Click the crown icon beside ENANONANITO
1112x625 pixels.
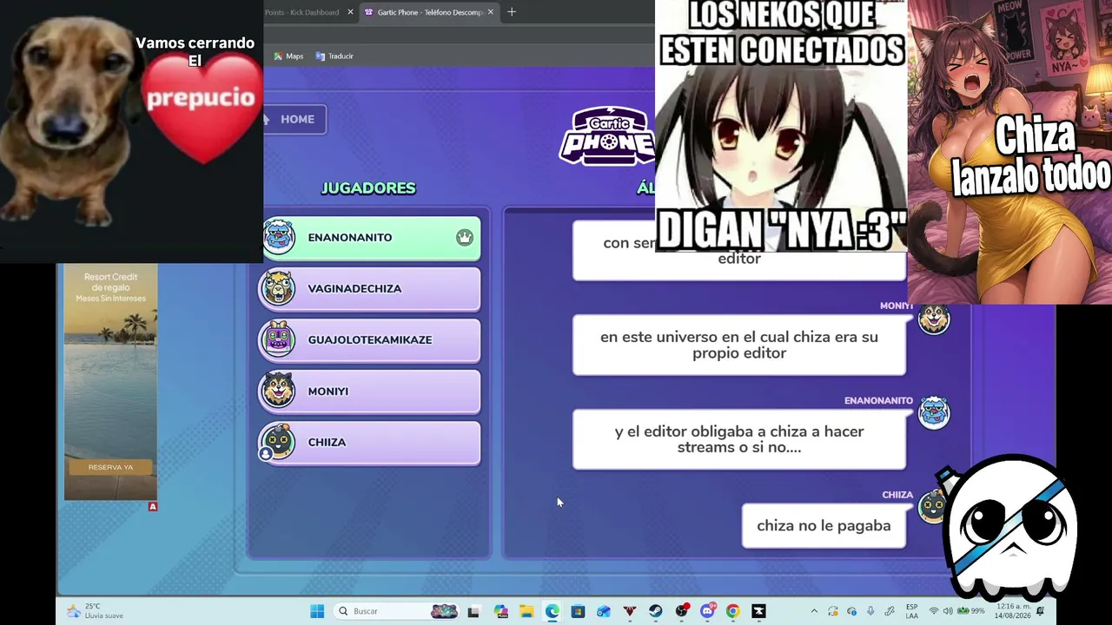(x=465, y=238)
